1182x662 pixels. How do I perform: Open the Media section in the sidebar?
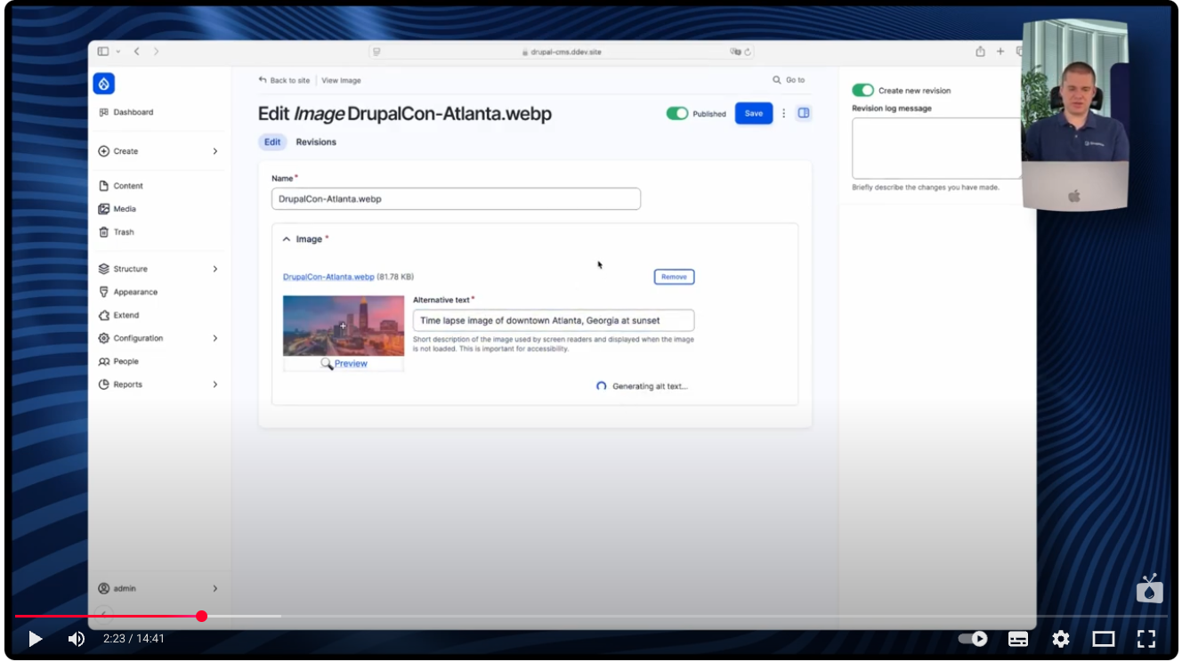124,208
